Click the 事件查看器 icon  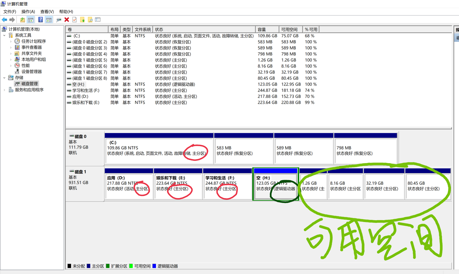17,47
